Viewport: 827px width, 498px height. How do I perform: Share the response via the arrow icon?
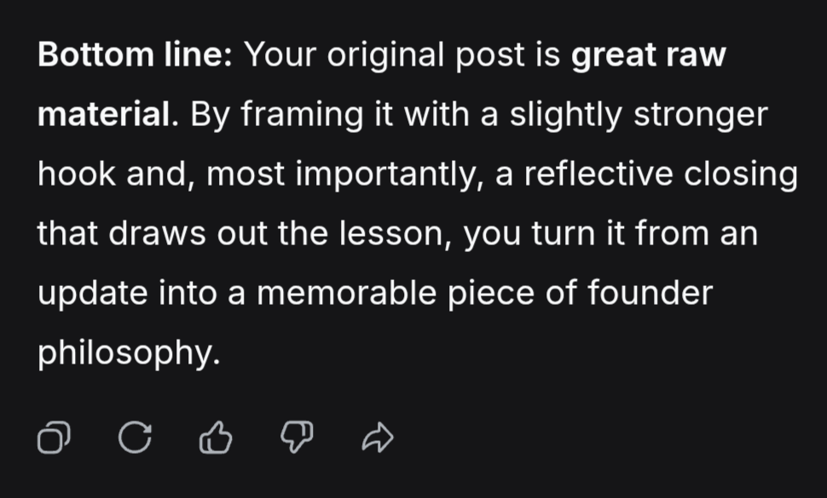[x=377, y=439]
